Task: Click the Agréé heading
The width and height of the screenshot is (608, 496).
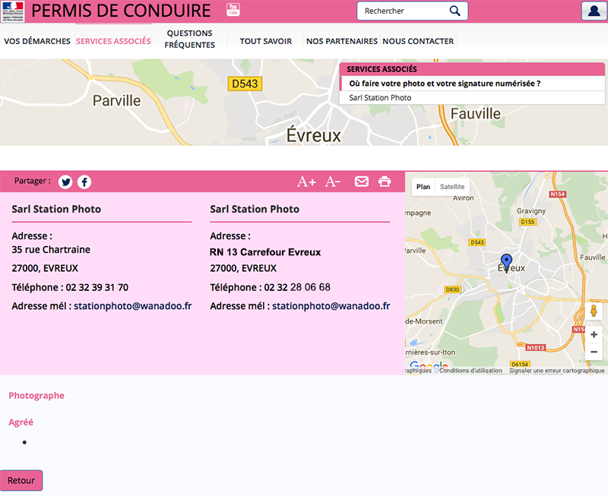Action: point(21,422)
